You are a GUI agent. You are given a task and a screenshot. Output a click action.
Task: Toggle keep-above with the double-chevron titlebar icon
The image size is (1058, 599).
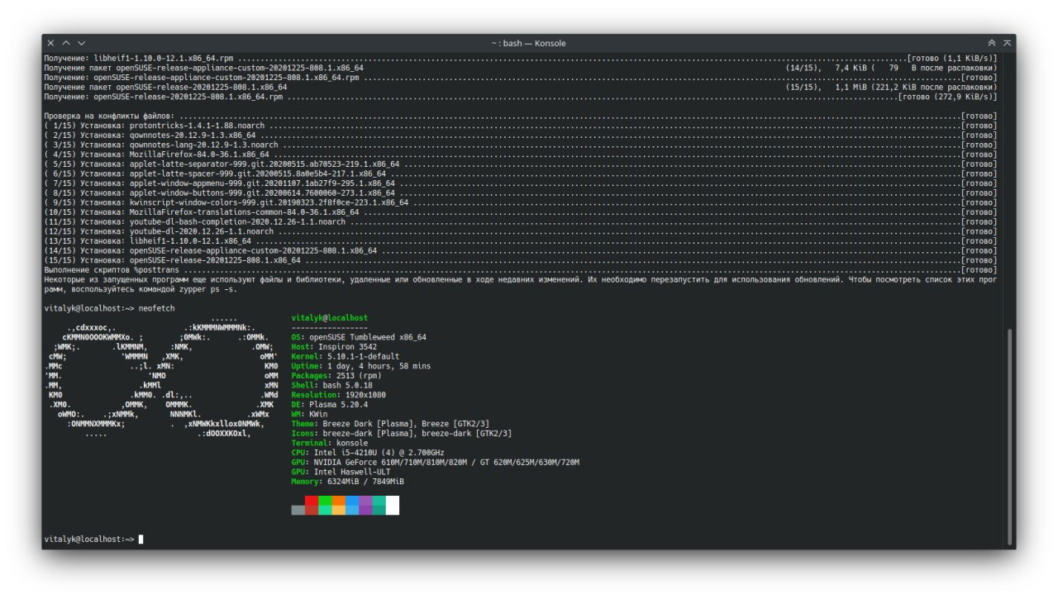pyautogui.click(x=992, y=43)
